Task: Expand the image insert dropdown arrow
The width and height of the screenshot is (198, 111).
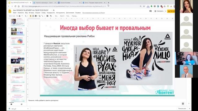Action: [x=37, y=16]
